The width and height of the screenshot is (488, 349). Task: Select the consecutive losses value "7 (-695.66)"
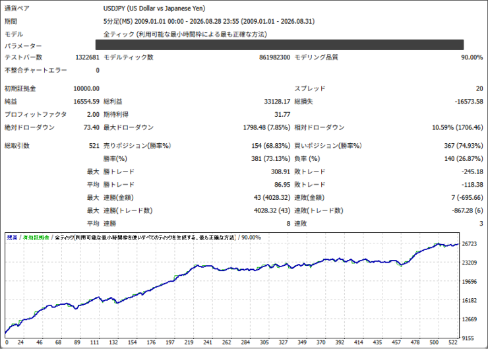tap(467, 198)
